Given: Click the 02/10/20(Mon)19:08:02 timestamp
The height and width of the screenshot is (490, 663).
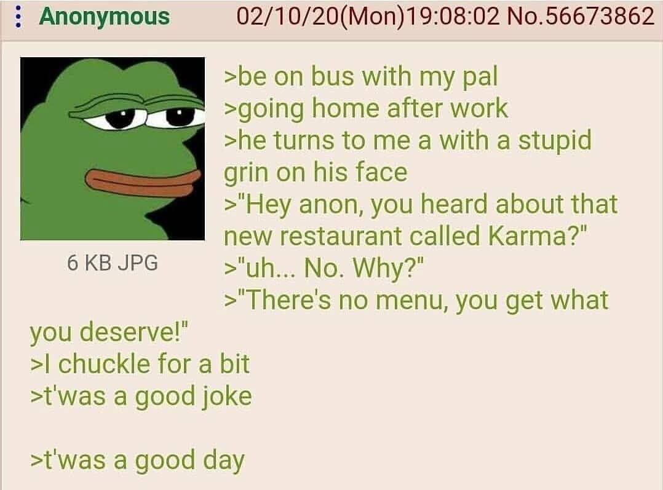Looking at the screenshot, I should click(368, 17).
